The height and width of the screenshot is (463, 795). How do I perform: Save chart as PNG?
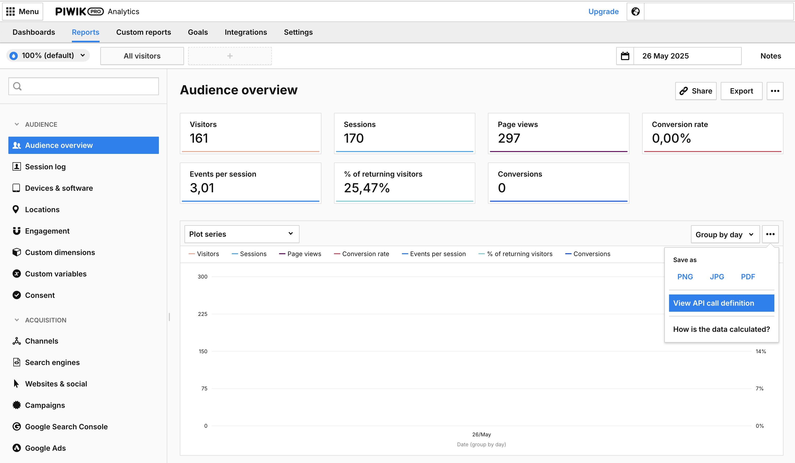(685, 277)
